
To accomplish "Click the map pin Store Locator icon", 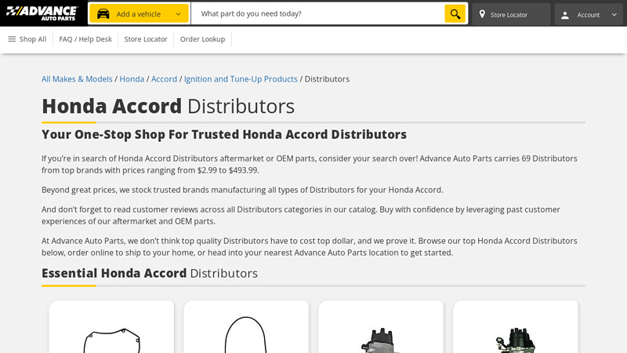I will pyautogui.click(x=482, y=14).
